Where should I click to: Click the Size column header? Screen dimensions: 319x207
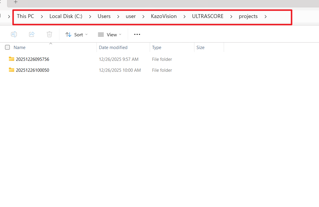tap(200, 47)
